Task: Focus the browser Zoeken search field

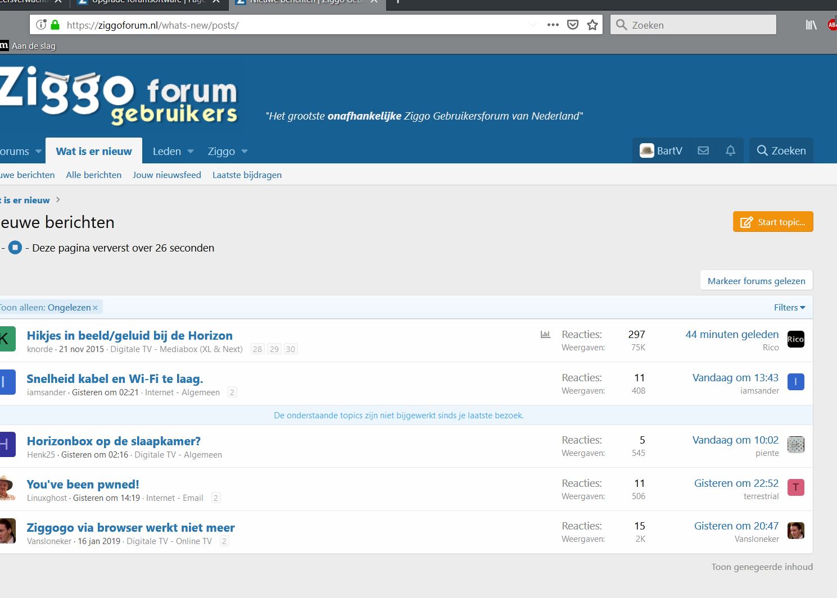Action: click(694, 25)
